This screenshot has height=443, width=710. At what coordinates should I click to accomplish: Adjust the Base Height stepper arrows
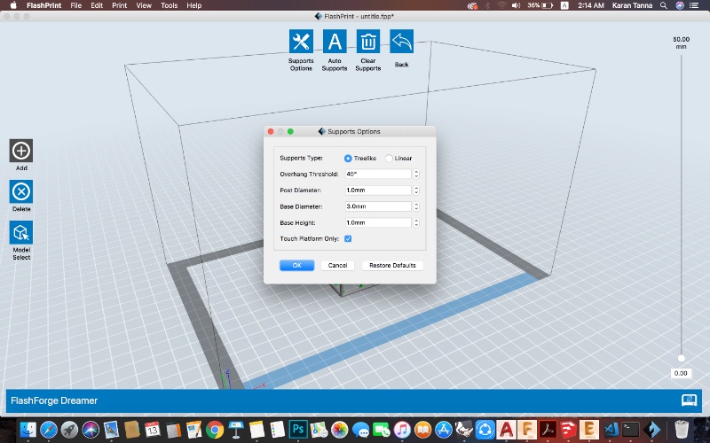[x=416, y=223]
